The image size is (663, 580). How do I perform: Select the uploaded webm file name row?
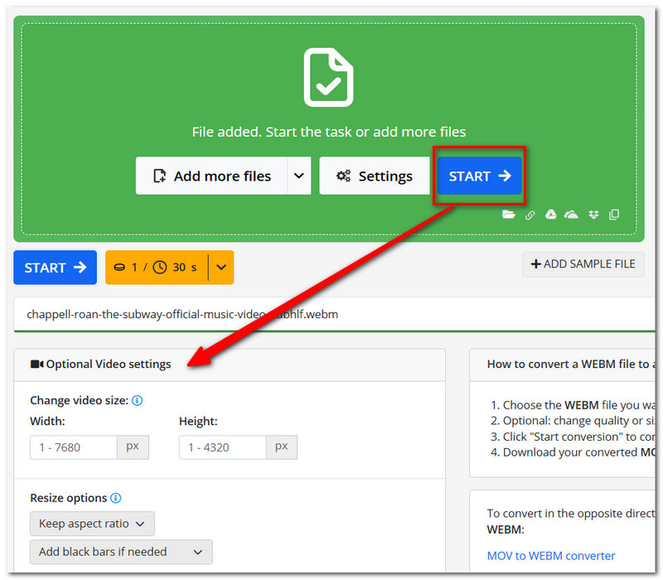(x=334, y=315)
